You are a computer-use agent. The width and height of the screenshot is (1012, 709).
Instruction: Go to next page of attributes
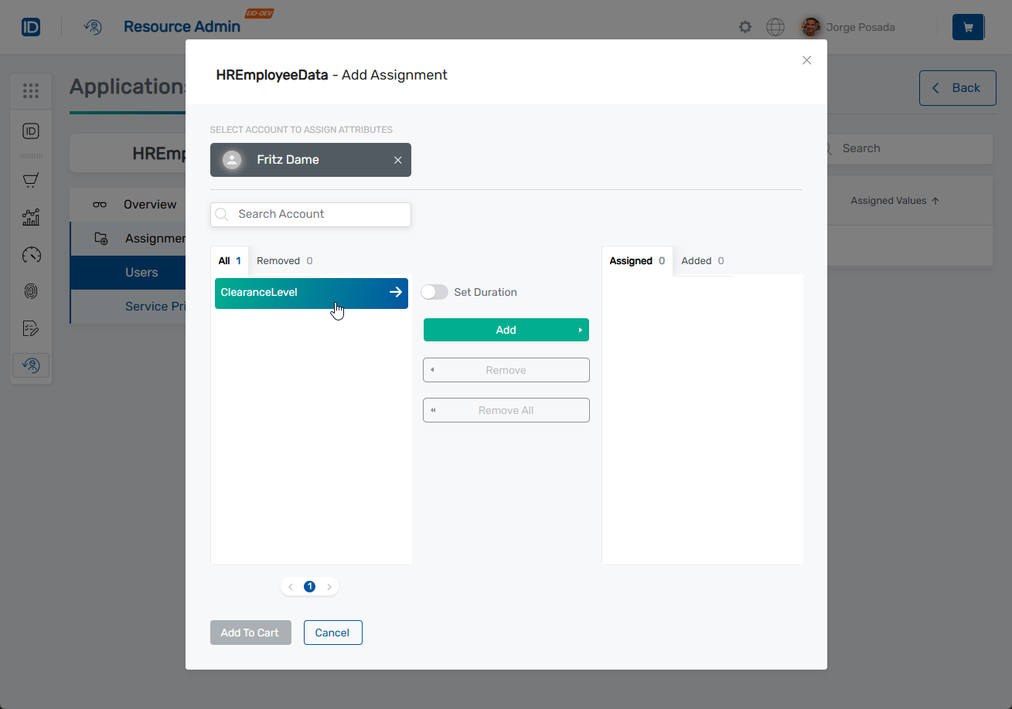pos(329,587)
